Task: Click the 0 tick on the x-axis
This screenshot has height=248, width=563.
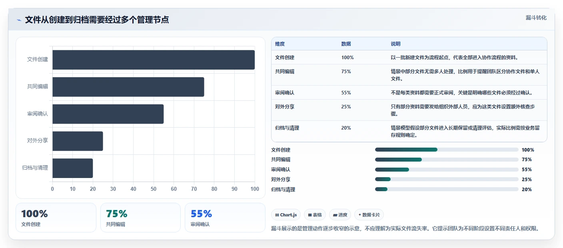Action: (x=52, y=189)
